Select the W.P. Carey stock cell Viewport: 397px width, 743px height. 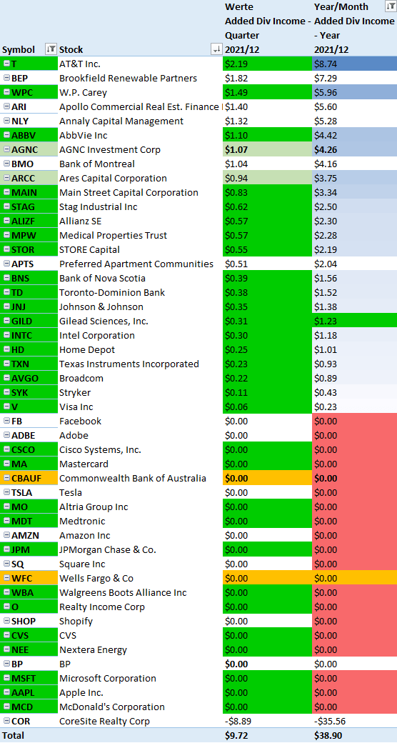click(140, 92)
